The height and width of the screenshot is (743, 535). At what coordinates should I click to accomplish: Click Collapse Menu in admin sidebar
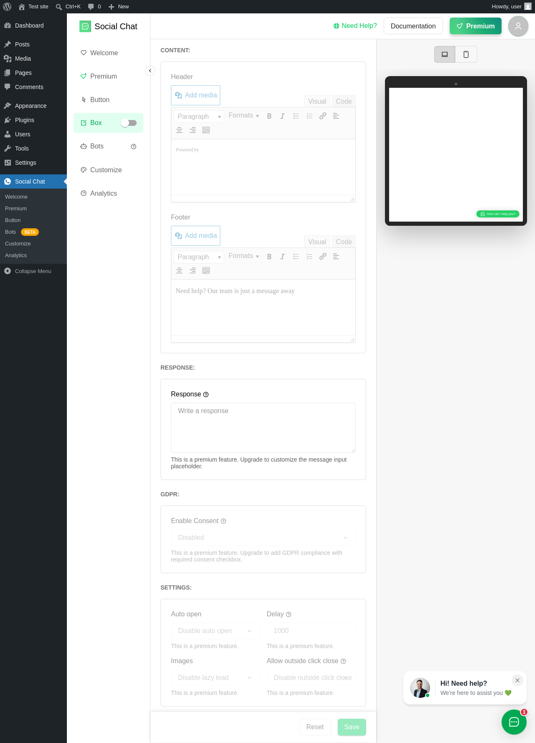33,271
